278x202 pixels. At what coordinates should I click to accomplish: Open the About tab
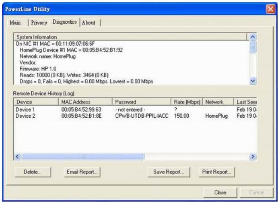click(89, 23)
